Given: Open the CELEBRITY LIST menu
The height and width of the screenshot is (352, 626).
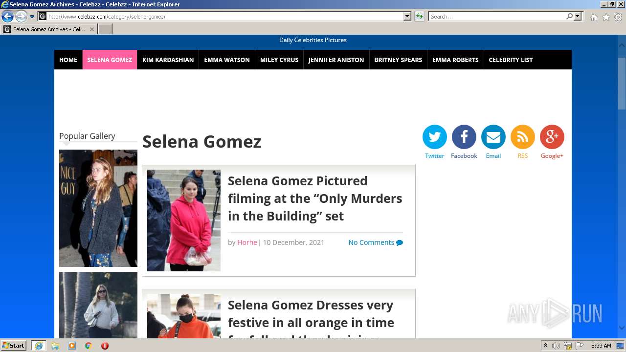Looking at the screenshot, I should coord(511,60).
